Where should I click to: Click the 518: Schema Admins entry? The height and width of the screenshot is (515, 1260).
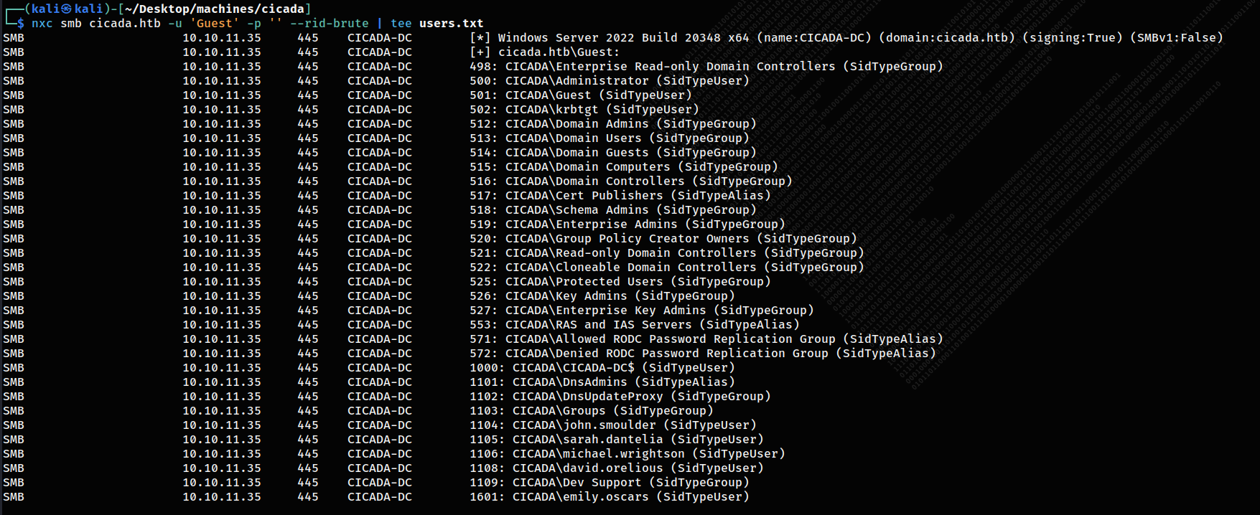[x=613, y=209]
